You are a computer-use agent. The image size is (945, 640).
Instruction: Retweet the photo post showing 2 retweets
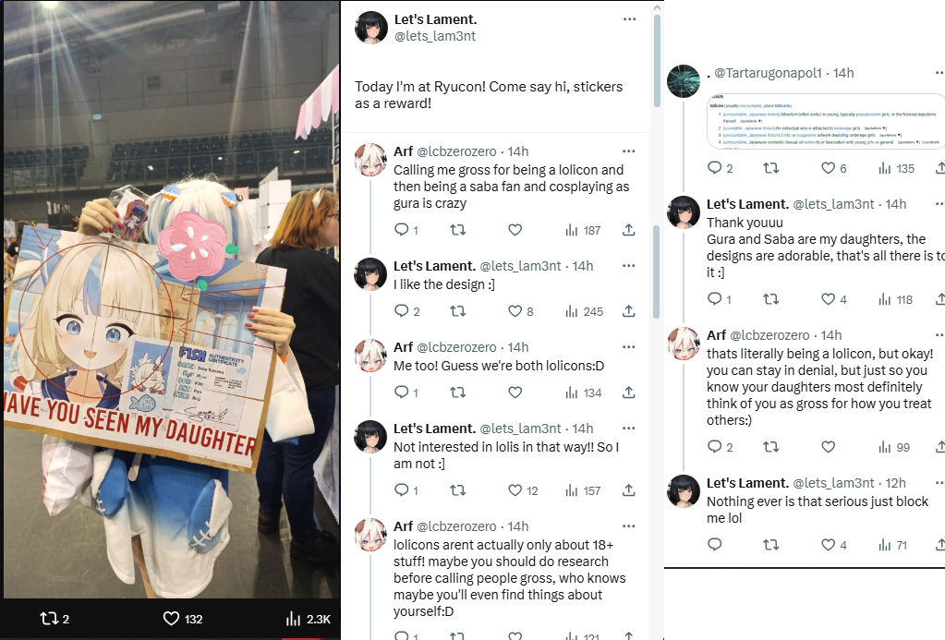click(55, 619)
